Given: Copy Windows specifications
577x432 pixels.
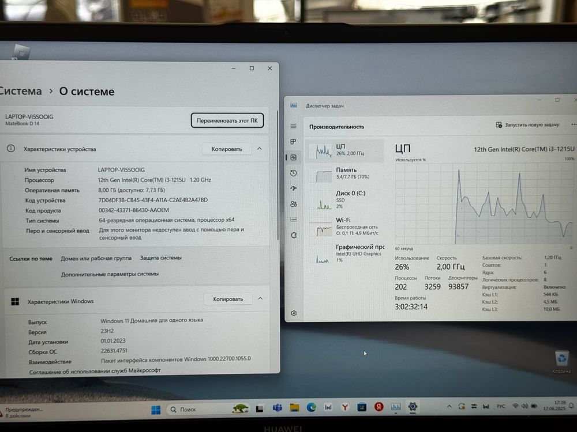Looking at the screenshot, I should click(x=228, y=299).
